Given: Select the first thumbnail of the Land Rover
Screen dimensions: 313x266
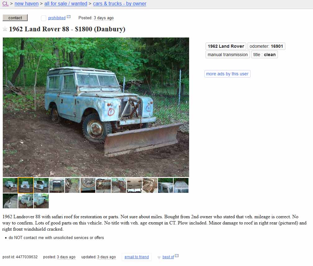Looking at the screenshot, I should 10,185.
